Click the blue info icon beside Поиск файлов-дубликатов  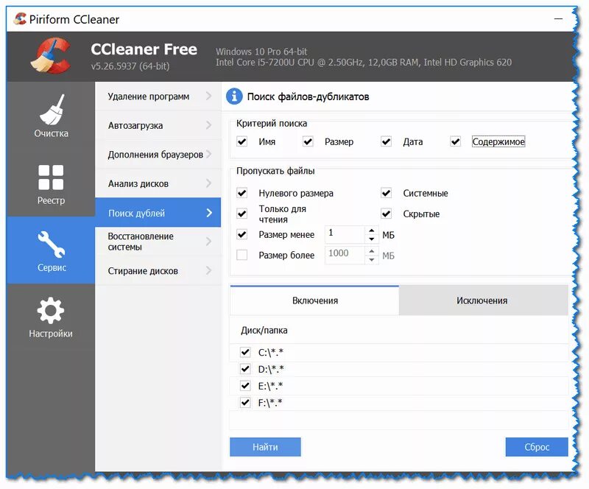tap(234, 96)
